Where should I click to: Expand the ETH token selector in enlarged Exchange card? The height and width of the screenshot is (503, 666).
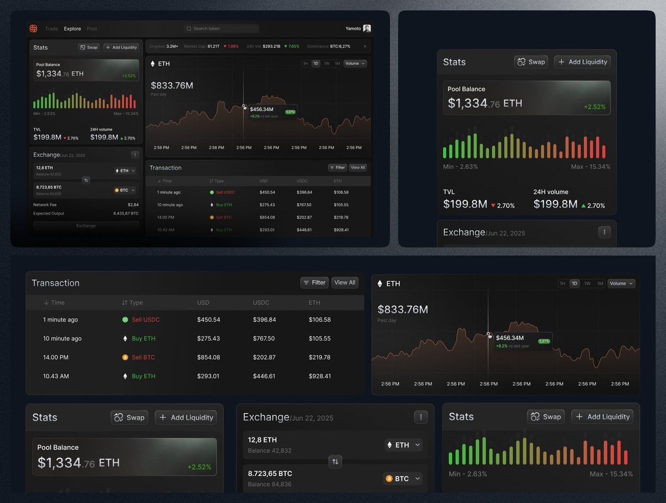[403, 445]
